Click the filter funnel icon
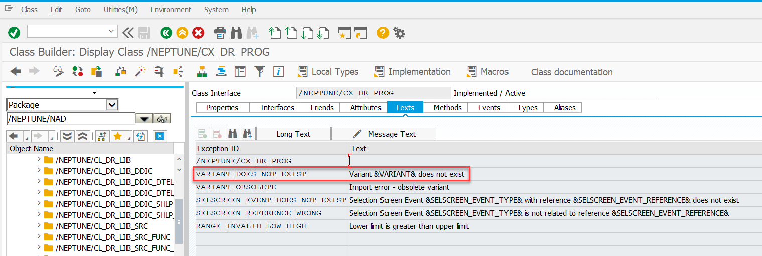This screenshot has height=256, width=762. point(259,72)
